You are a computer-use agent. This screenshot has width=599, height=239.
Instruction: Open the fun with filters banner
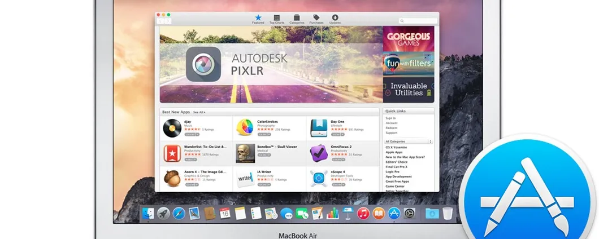click(409, 64)
